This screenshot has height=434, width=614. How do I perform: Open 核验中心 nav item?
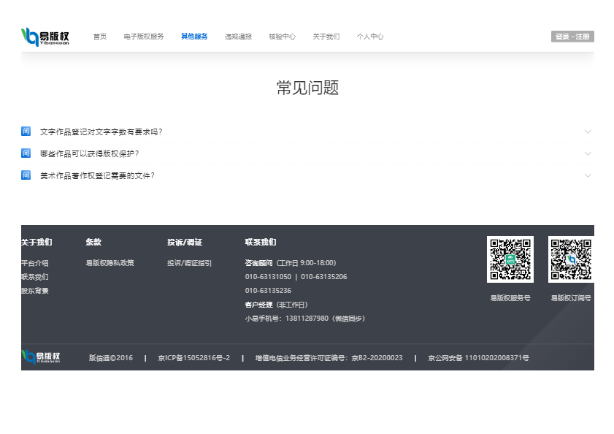[282, 37]
